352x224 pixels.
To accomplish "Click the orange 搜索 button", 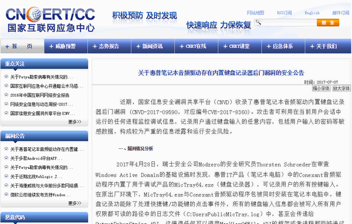I will 328,22.
